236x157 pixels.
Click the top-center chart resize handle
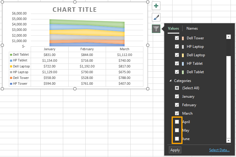(75, 2)
